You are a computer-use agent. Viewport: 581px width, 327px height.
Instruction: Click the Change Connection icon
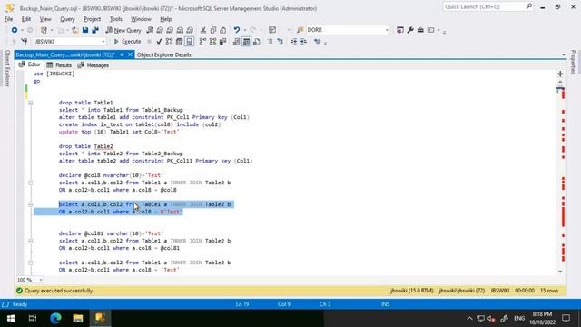click(25, 42)
